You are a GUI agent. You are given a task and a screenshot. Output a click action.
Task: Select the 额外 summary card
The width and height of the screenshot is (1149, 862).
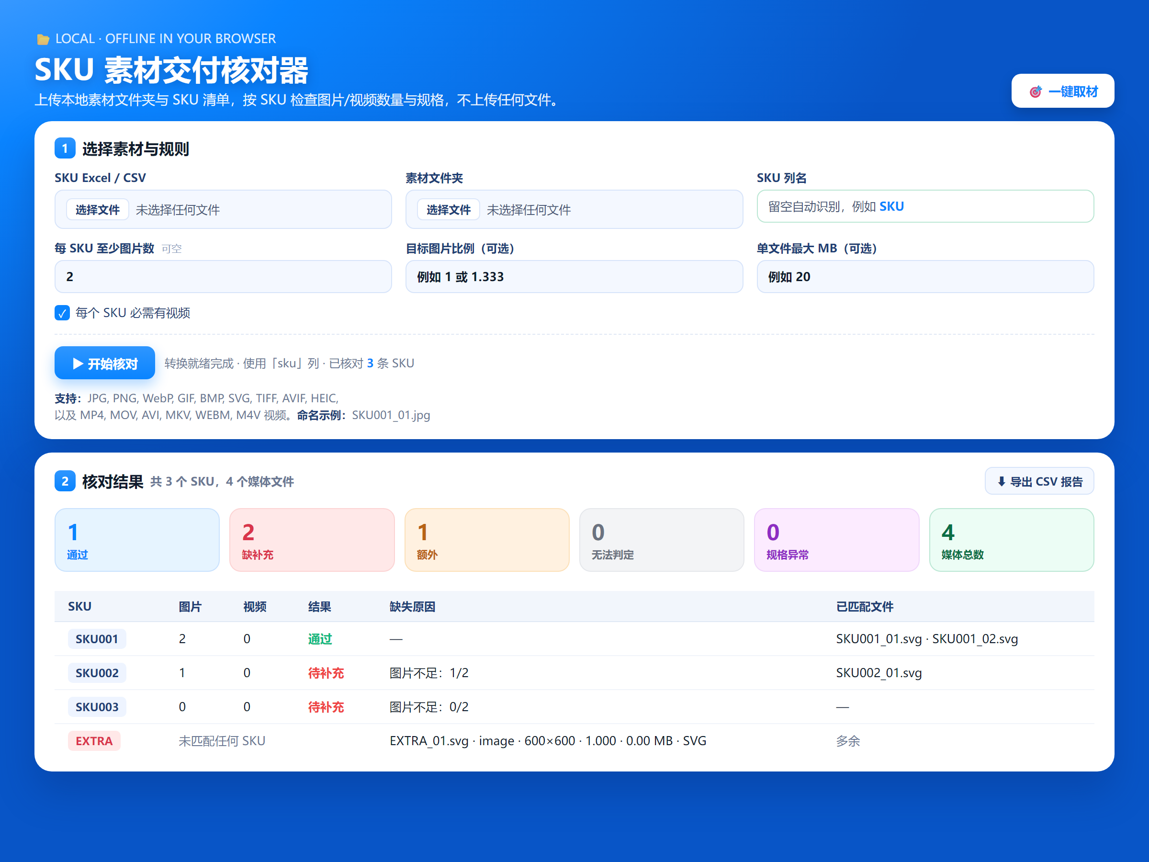coord(487,540)
